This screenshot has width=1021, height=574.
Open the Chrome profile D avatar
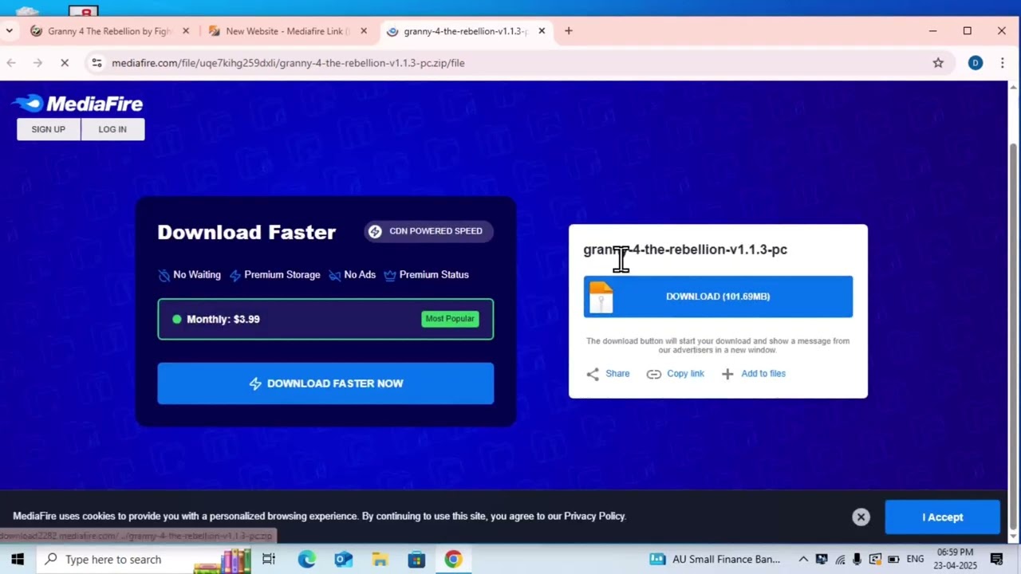point(975,63)
